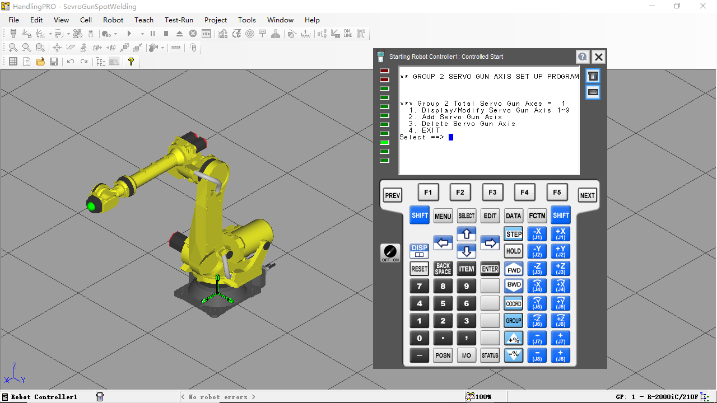
Task: Click the F1 function key
Action: 428,192
